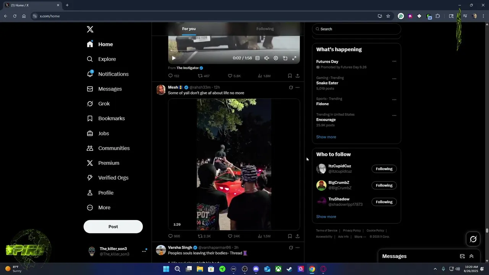489x275 pixels.
Task: Open Terms of Service link
Action: point(327,231)
